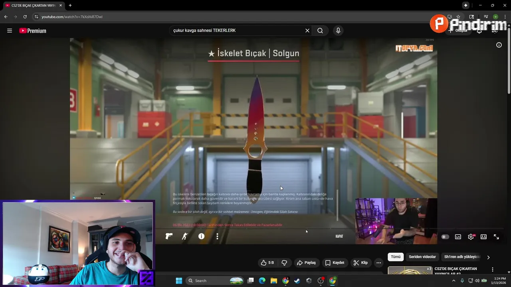View site information for youtube.com
The height and width of the screenshot is (287, 511).
[36, 17]
